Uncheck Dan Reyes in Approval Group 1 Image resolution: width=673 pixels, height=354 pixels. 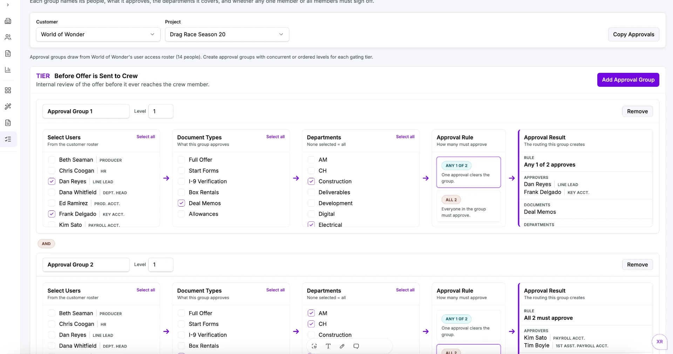[x=52, y=181]
